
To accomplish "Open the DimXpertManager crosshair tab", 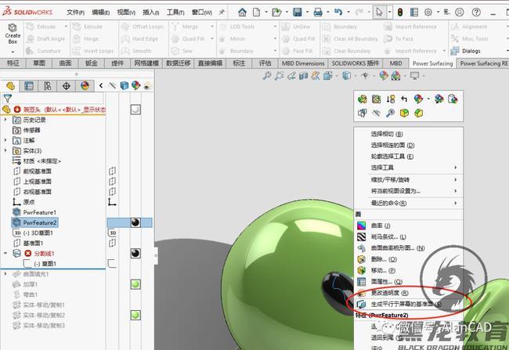I will (x=67, y=86).
